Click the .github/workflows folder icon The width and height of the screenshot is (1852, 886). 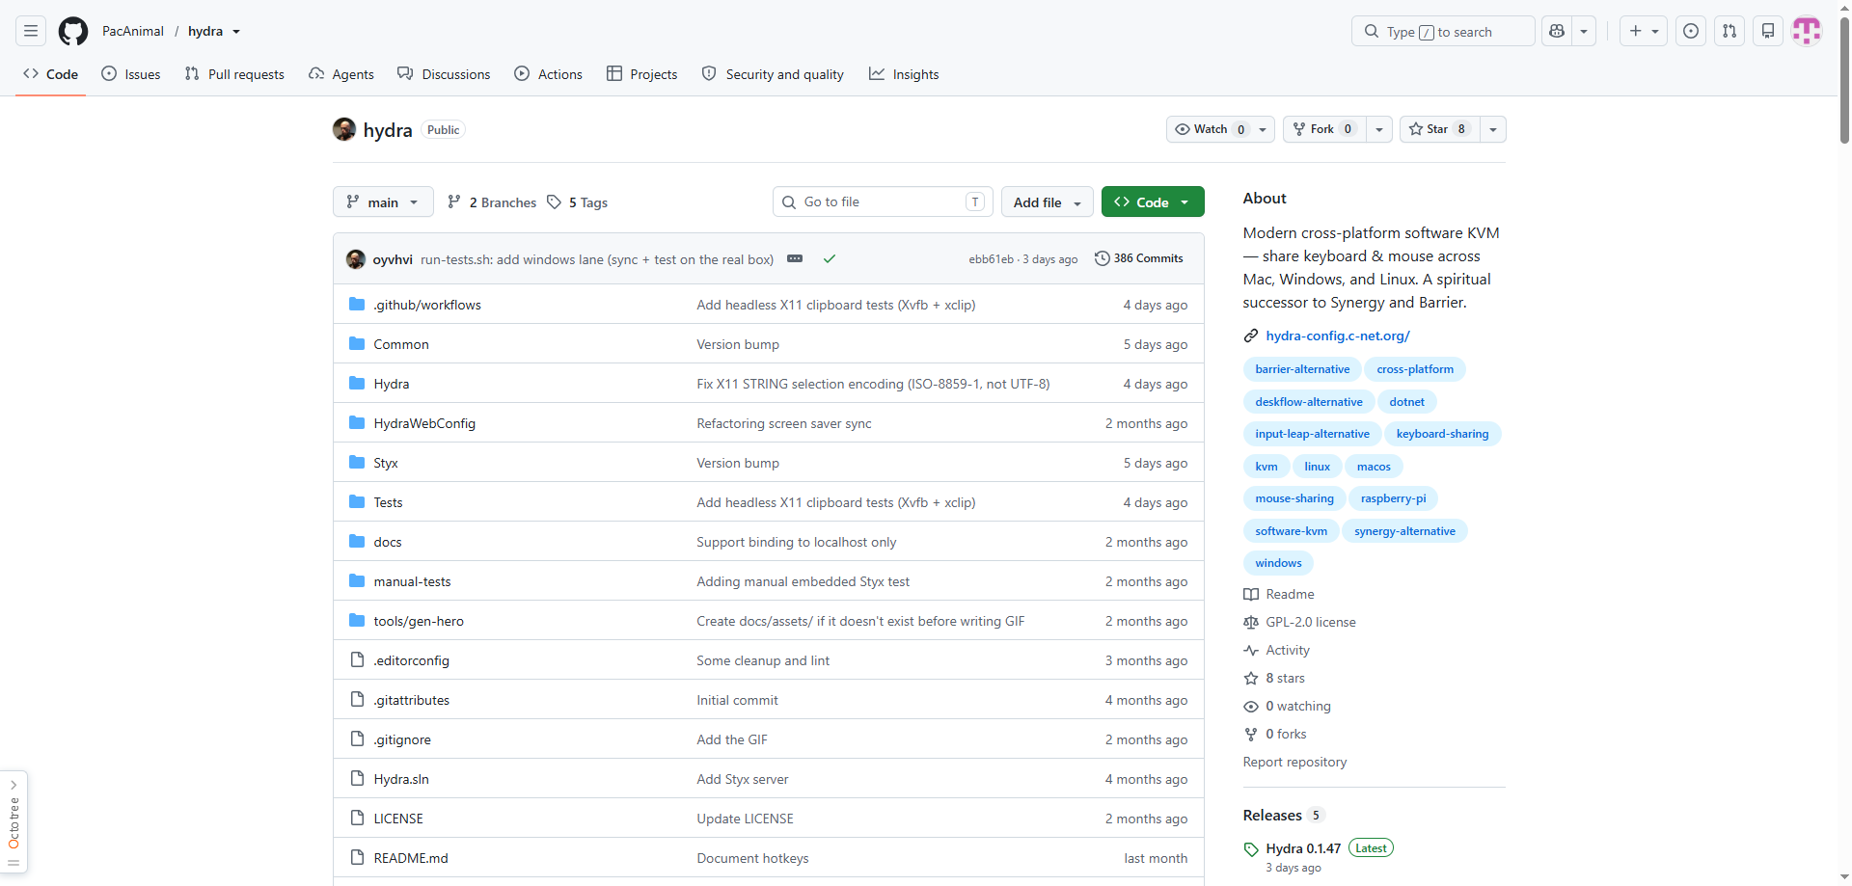click(x=357, y=305)
